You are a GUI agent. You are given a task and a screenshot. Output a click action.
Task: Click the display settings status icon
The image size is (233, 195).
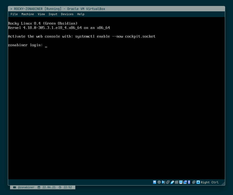[181, 182]
